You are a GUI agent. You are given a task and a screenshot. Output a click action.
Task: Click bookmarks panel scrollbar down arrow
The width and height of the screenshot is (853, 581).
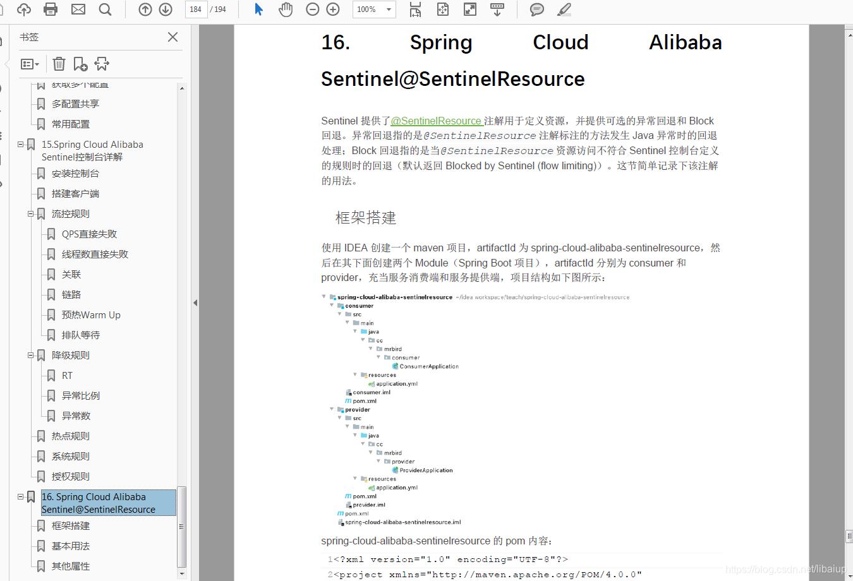pyautogui.click(x=182, y=573)
